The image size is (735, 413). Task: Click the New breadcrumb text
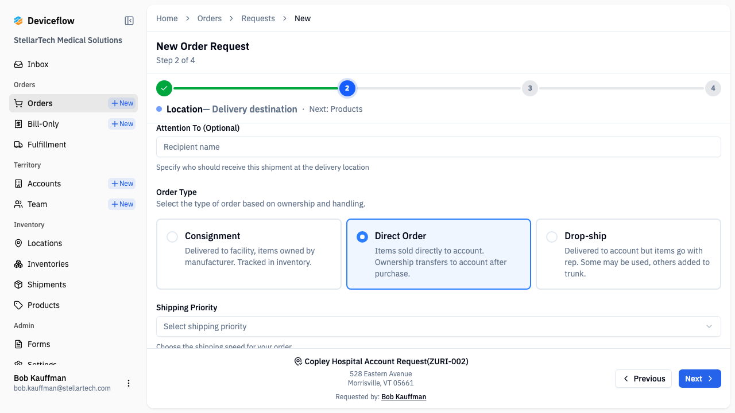[x=303, y=18]
